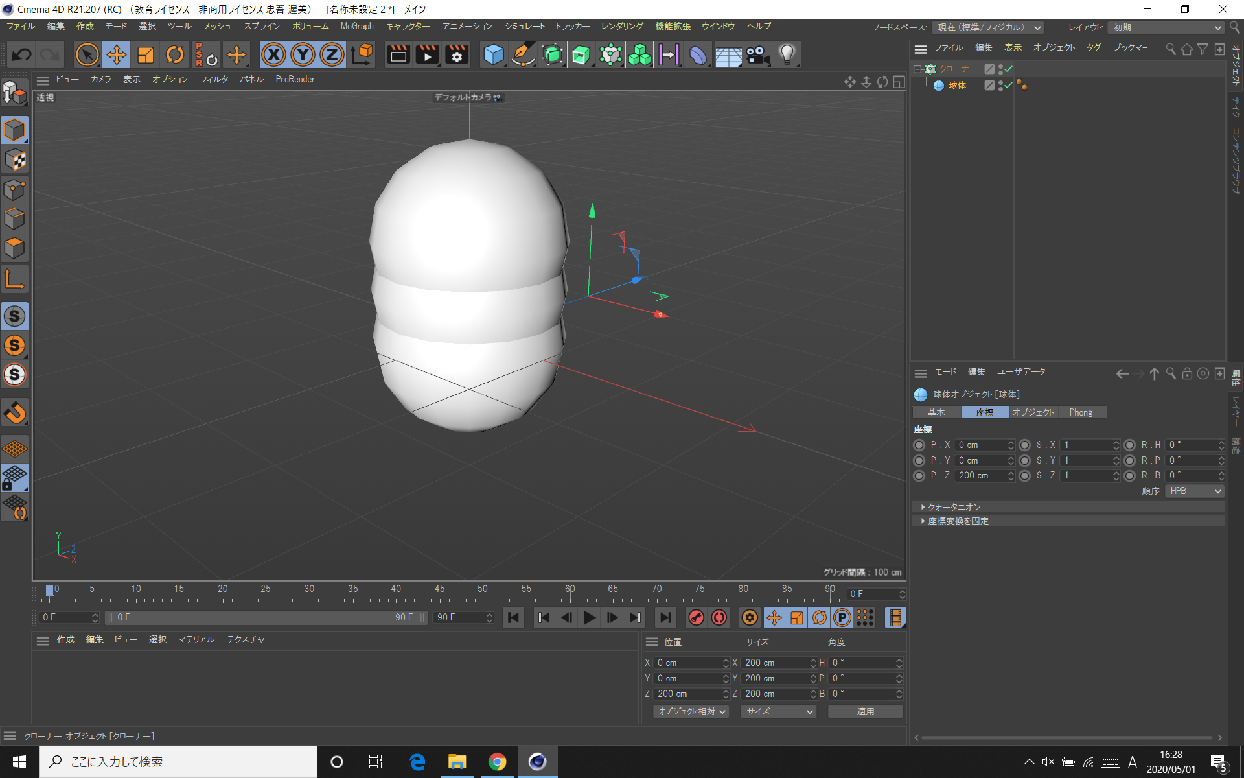
Task: Open the Spline Pen tool
Action: pos(523,55)
